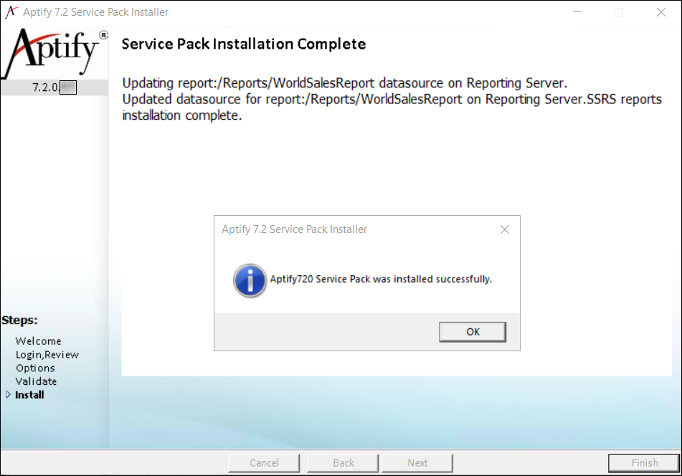This screenshot has height=476, width=682.
Task: Click the dialog title 'Aptify 7.2 Service Pack Installer'
Action: [295, 229]
